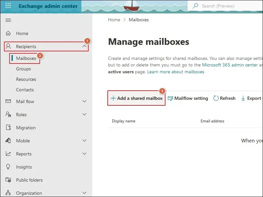This screenshot has width=263, height=197.
Task: Open the Groups page in sidebar
Action: 23,69
